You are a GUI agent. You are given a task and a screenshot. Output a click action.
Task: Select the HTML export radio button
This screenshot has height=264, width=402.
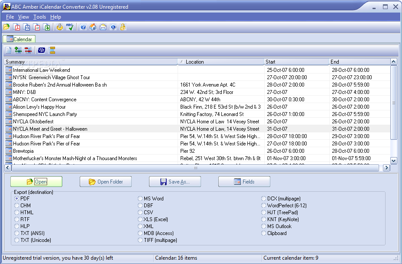click(x=16, y=212)
